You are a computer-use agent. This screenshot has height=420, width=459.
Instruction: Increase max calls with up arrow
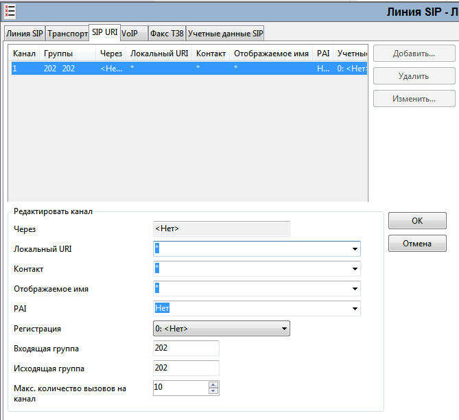[213, 385]
